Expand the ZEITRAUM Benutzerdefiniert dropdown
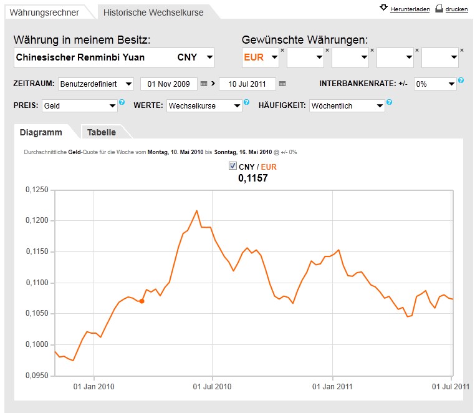 click(96, 84)
